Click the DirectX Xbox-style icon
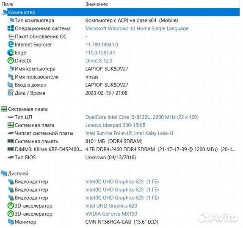This screenshot has height=228, width=243. click(x=11, y=61)
